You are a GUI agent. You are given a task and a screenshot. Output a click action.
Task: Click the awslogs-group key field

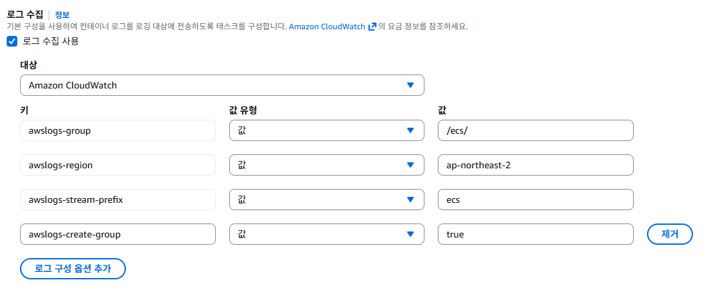point(118,130)
